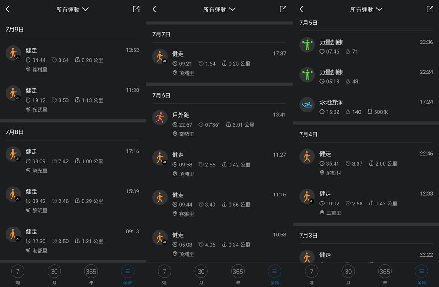Click the 泳池游泳 swimmer icon

point(307,105)
